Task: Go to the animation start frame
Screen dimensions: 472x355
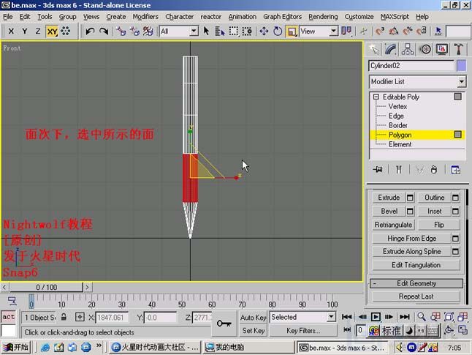Action: [347, 317]
